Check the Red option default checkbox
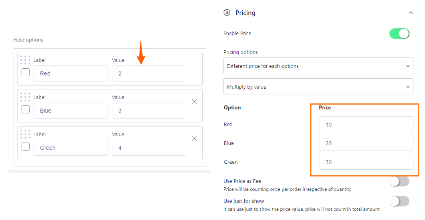The height and width of the screenshot is (220, 425). [x=26, y=72]
